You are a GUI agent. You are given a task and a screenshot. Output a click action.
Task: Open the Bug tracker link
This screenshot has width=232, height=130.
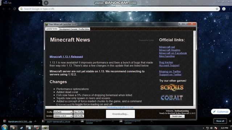pyautogui.click(x=166, y=62)
